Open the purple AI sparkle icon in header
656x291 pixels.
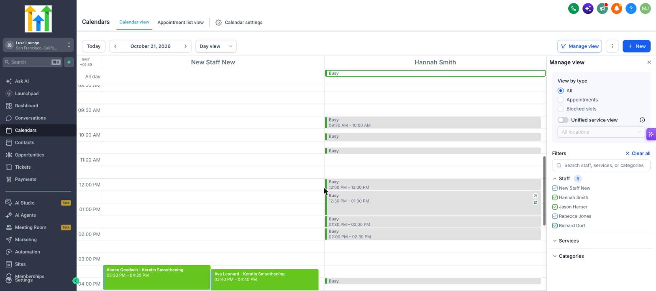588,8
